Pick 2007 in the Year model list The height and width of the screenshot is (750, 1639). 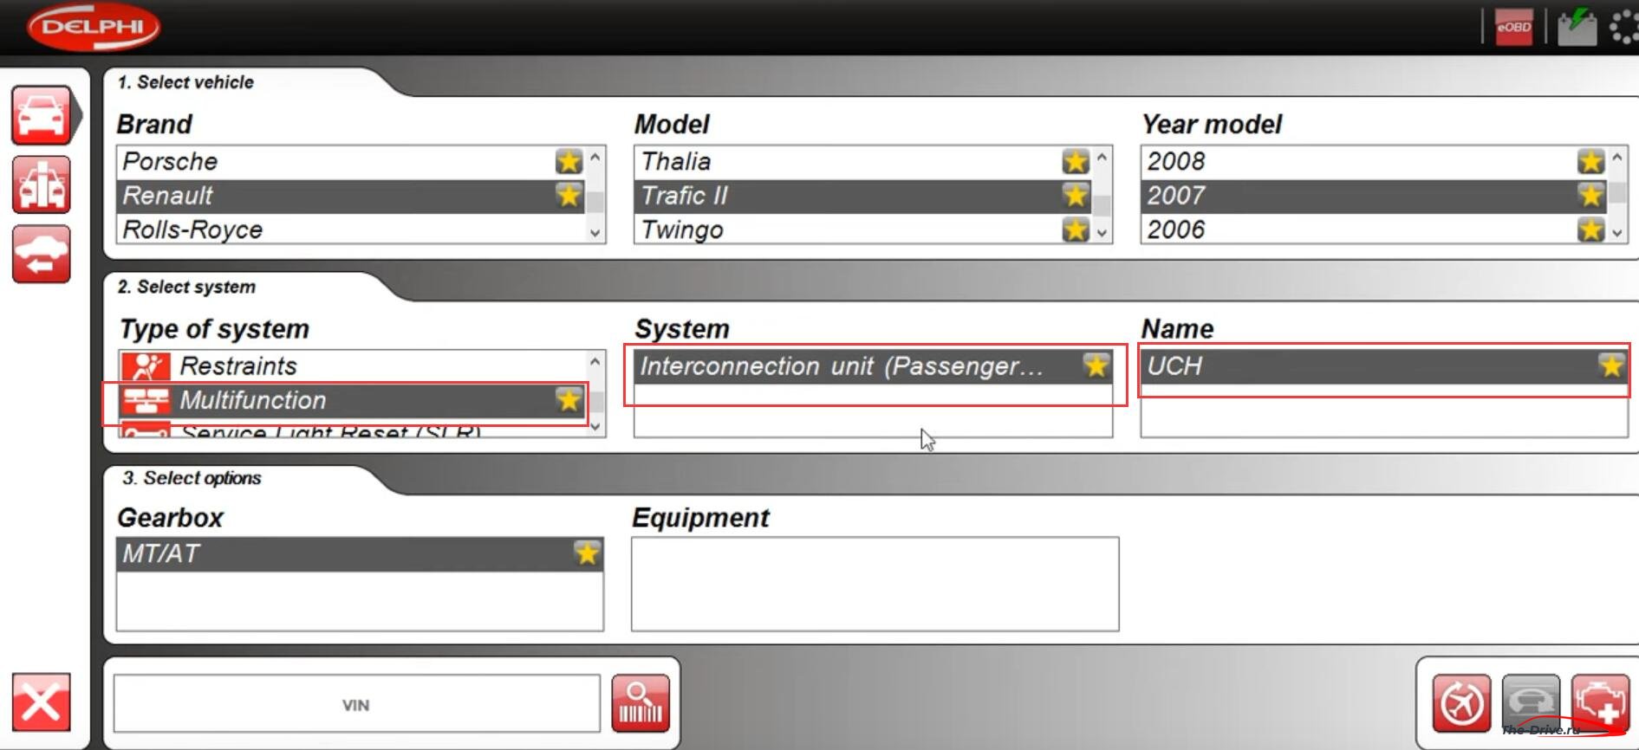click(1375, 196)
